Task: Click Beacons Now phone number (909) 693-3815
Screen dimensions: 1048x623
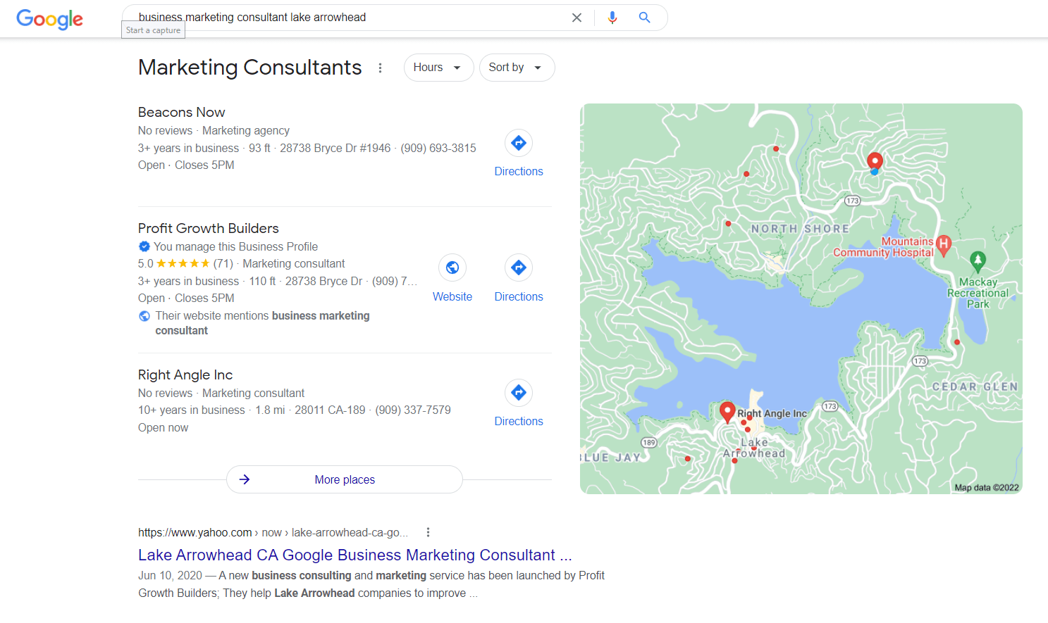Action: pyautogui.click(x=438, y=148)
